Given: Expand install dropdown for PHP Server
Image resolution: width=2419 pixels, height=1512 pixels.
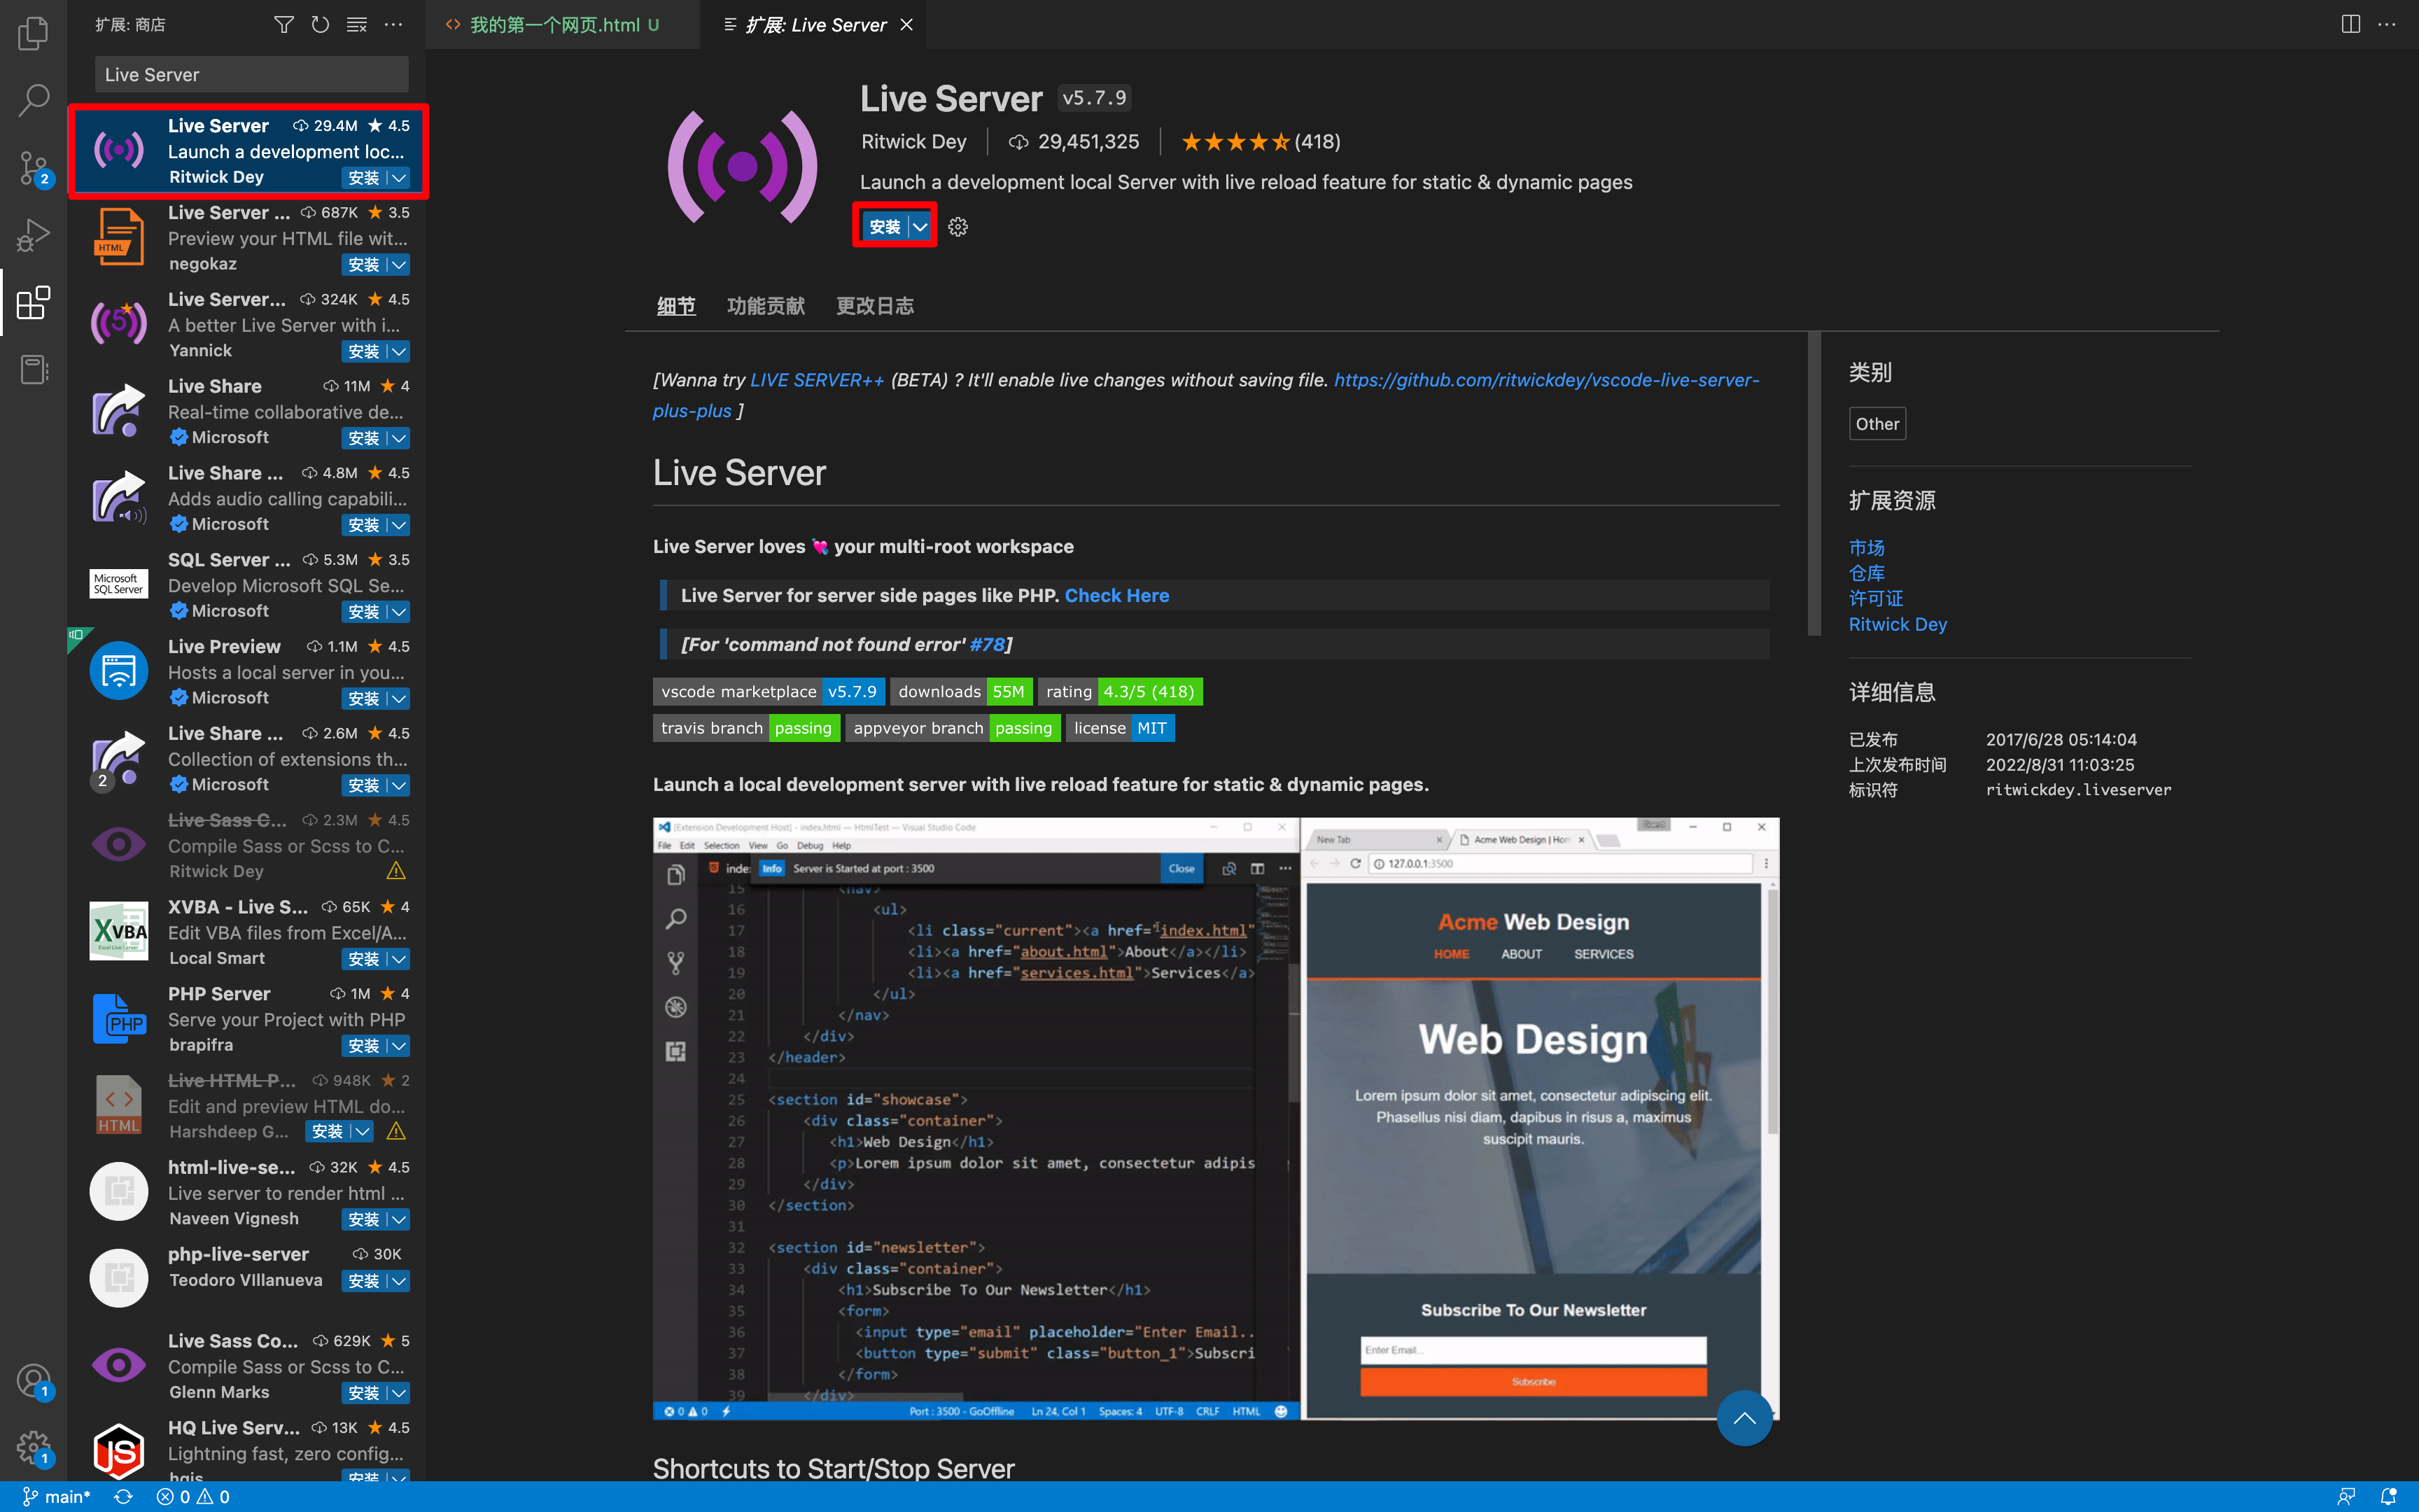Looking at the screenshot, I should click(399, 1046).
